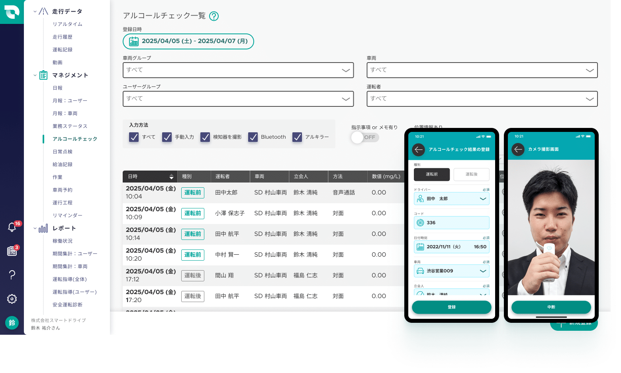Click the help question mark in sidebar

[12, 275]
